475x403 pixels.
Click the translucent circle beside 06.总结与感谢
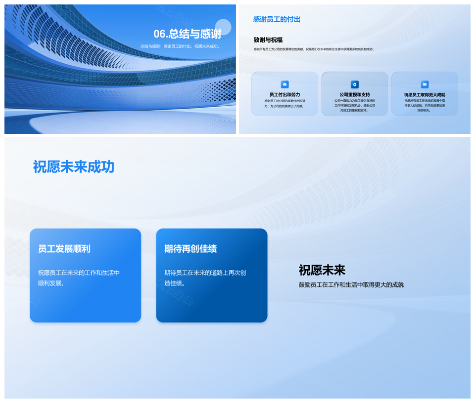223,27
